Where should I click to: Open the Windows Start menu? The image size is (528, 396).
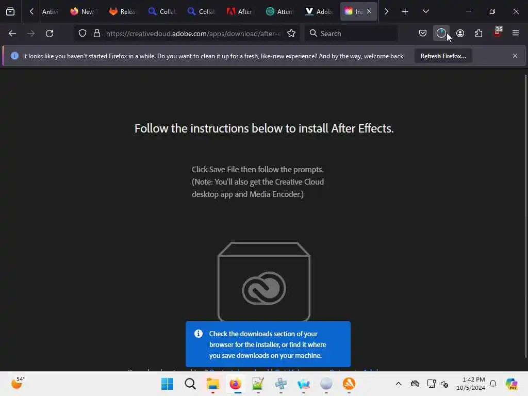(168, 384)
